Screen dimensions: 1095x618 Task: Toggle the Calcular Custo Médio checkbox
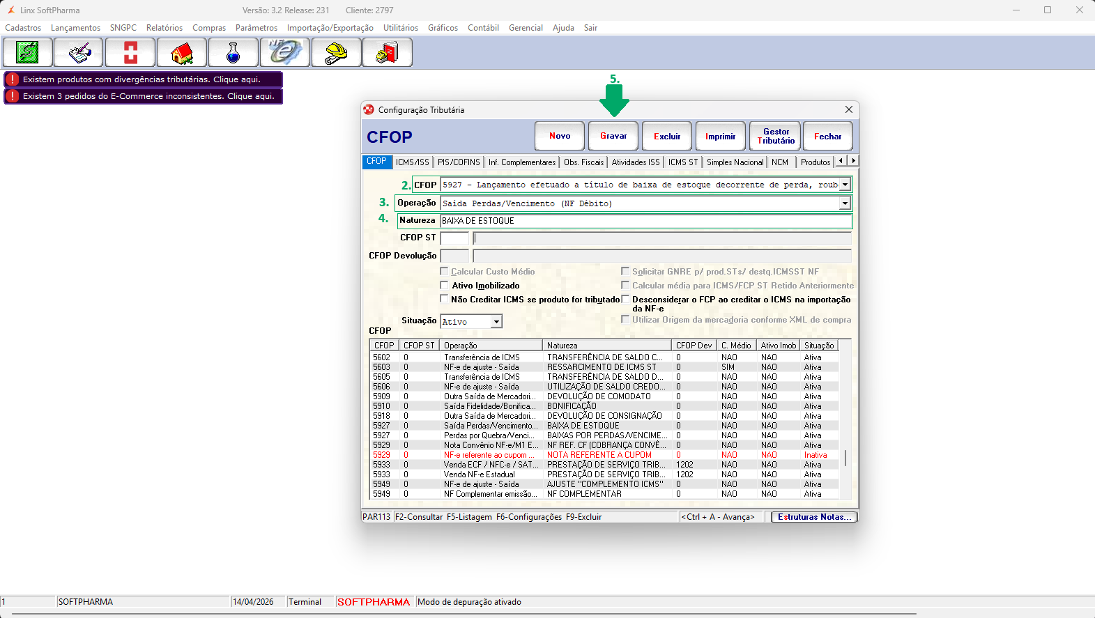(x=444, y=271)
